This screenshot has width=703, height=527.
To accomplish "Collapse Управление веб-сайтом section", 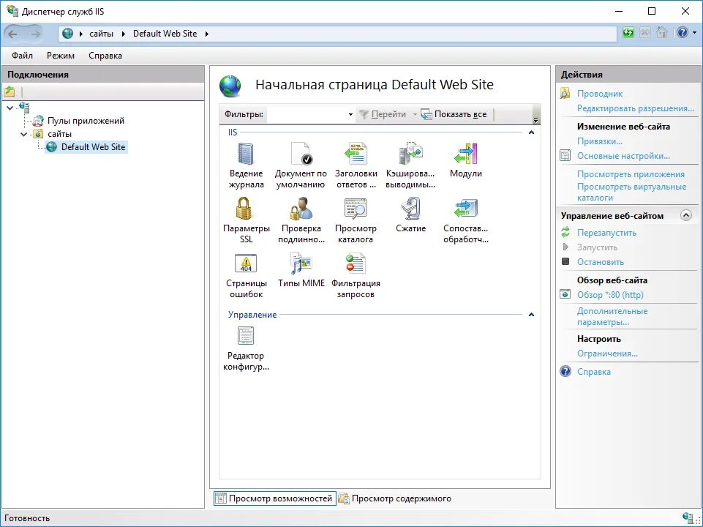I will click(x=686, y=215).
